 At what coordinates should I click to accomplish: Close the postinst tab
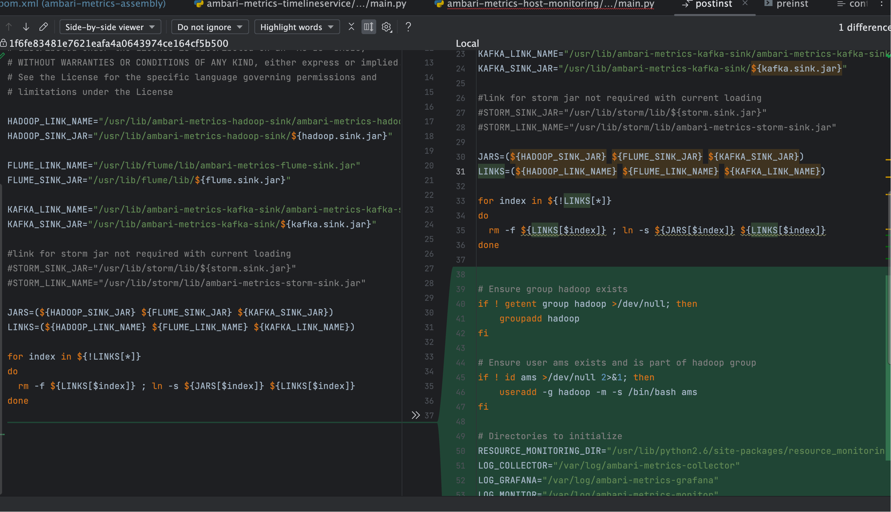[745, 4]
